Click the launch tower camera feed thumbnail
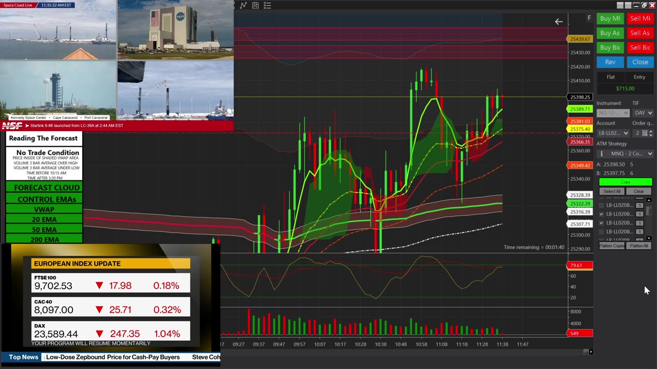This screenshot has width=657, height=369. tap(58, 91)
